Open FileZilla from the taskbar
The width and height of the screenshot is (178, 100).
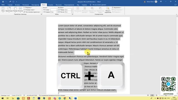[28, 98]
